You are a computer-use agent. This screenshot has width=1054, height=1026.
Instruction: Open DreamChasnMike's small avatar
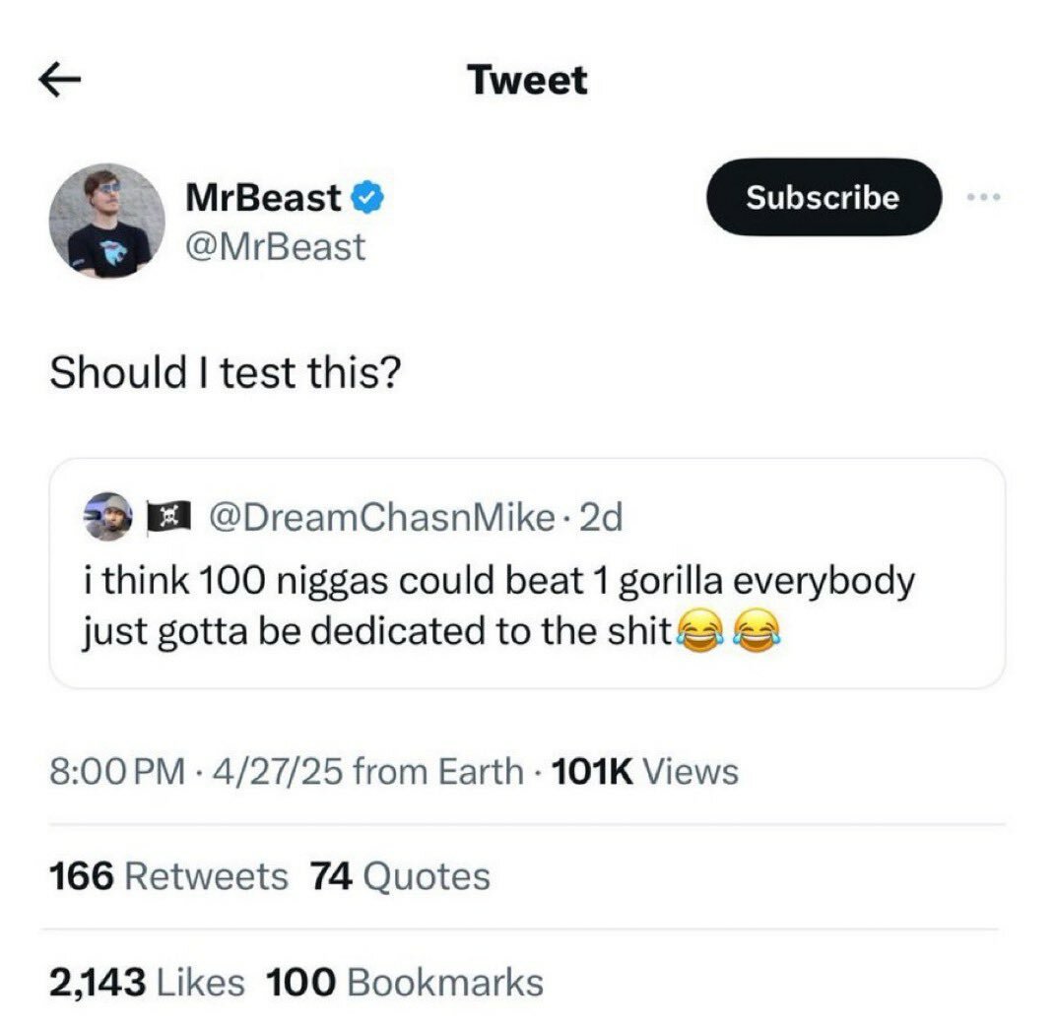pos(107,517)
